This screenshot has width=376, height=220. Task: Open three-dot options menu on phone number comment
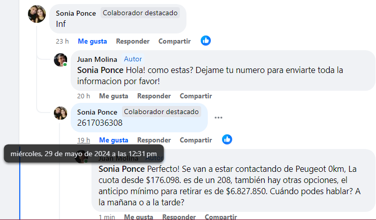point(218,118)
